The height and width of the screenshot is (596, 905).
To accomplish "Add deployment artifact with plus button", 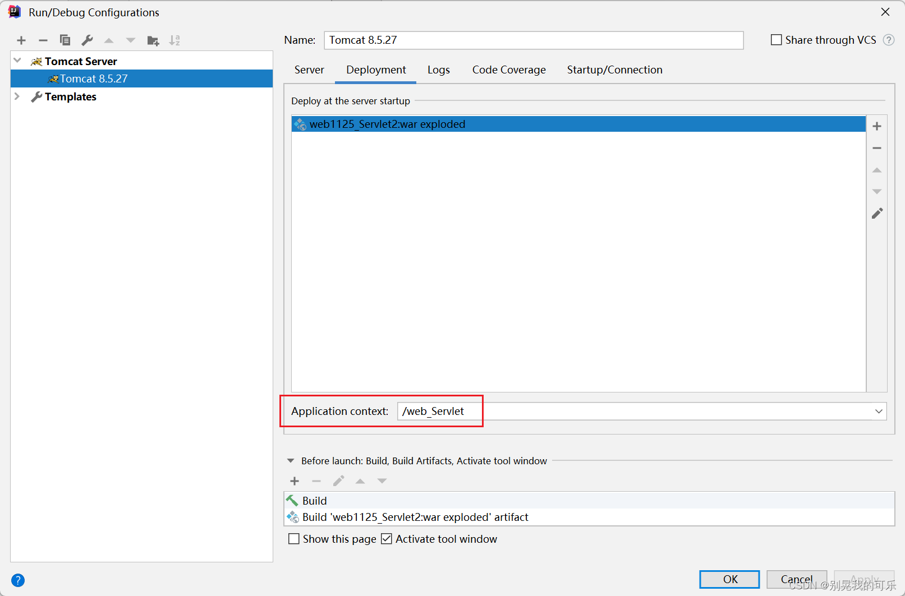I will click(877, 126).
